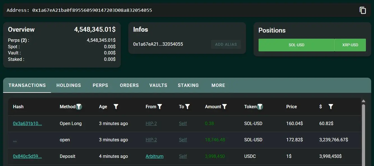Switch to the Holdings tab

pyautogui.click(x=69, y=85)
